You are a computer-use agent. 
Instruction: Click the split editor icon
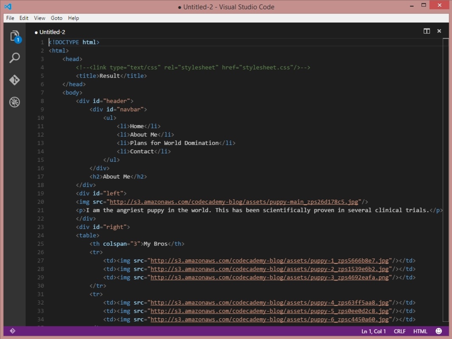[x=427, y=31]
